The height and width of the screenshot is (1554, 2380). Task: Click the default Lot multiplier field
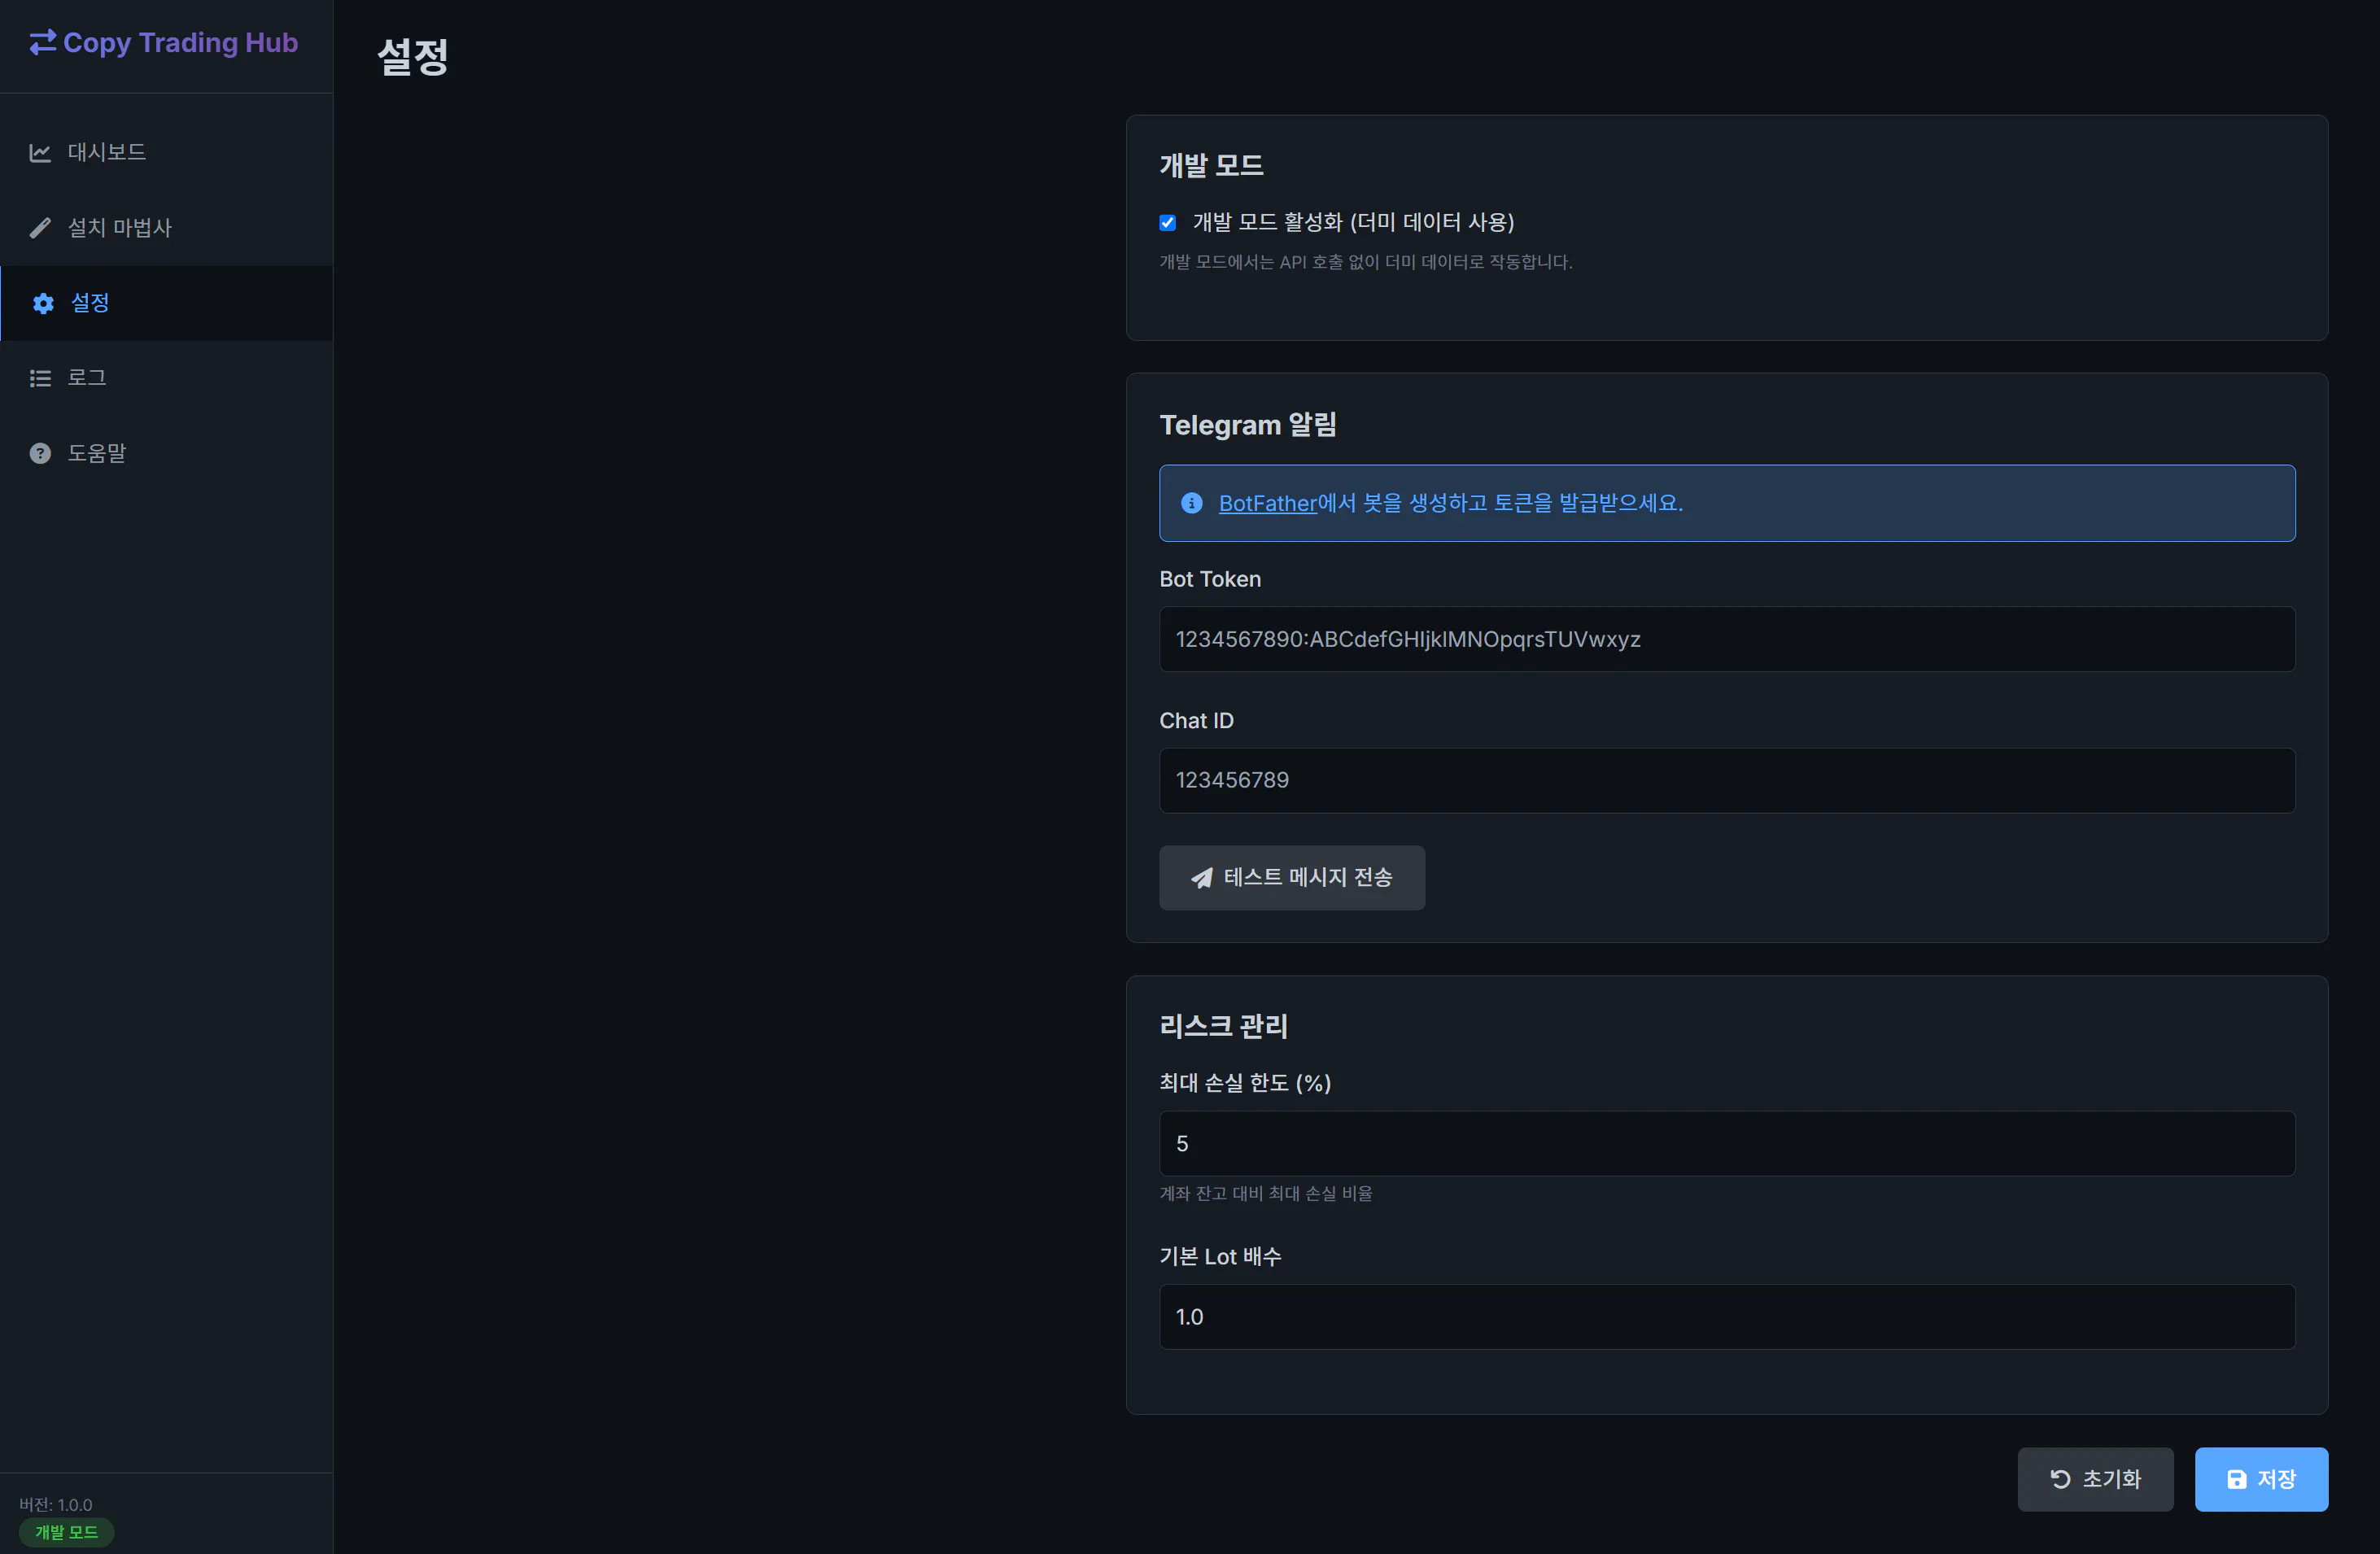(x=1726, y=1316)
